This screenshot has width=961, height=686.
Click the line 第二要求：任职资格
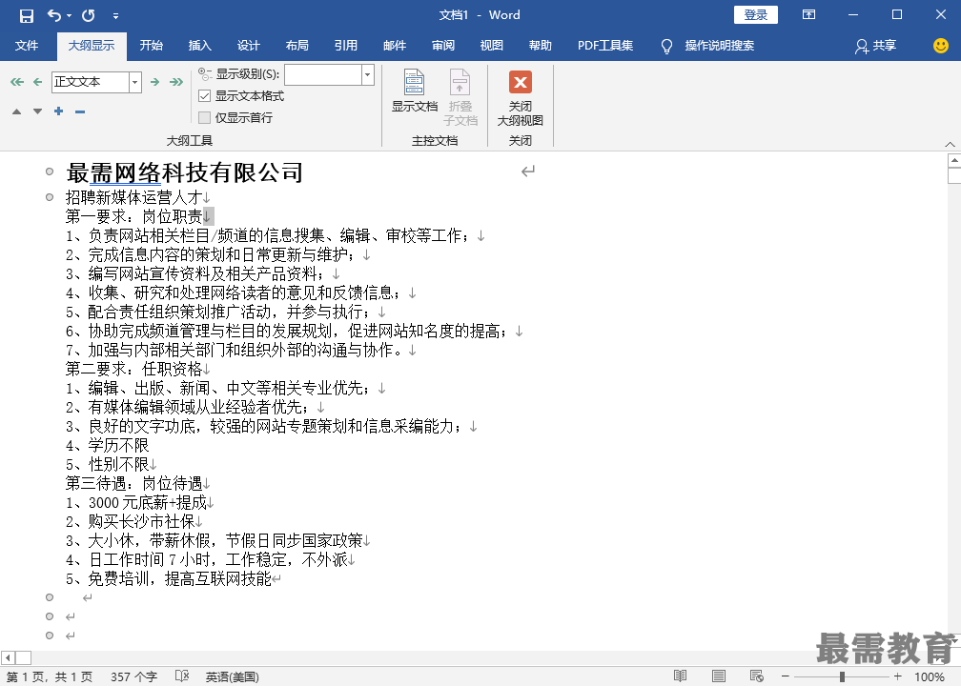tap(133, 369)
